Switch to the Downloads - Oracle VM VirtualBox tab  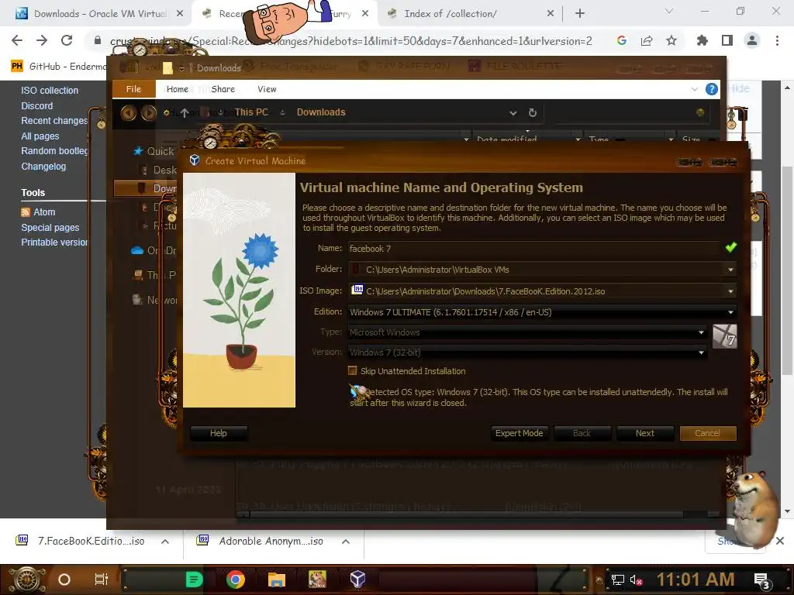pos(100,14)
